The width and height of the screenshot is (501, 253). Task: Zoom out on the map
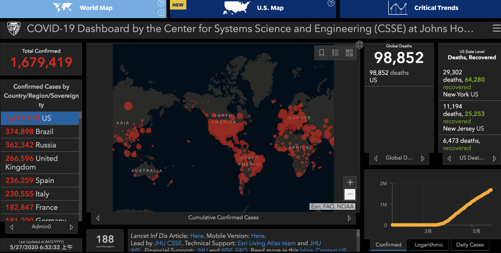coord(350,194)
